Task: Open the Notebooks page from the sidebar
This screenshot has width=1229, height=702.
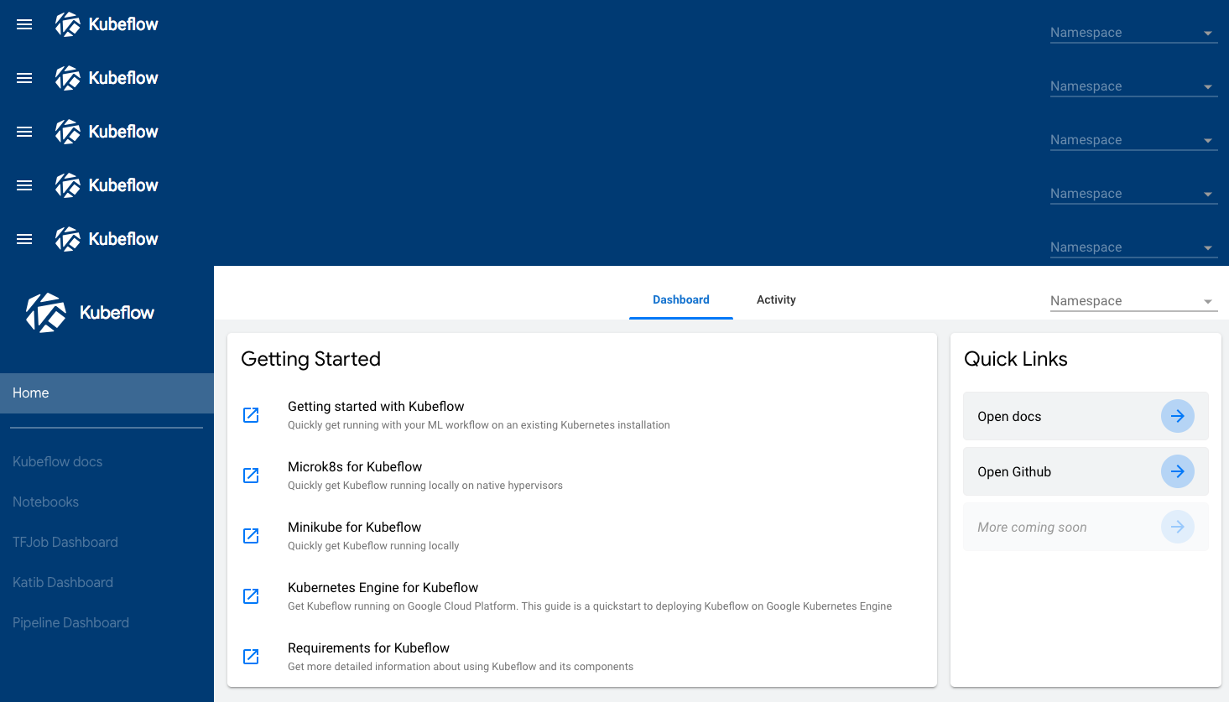Action: 45,502
